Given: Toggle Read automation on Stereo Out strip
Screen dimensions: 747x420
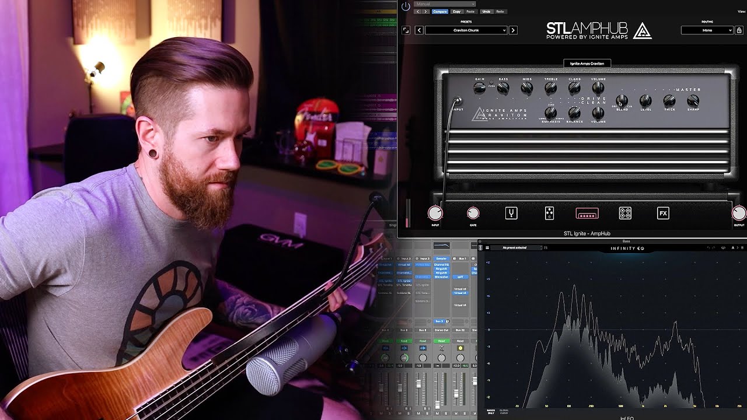Looking at the screenshot, I should tap(441, 341).
